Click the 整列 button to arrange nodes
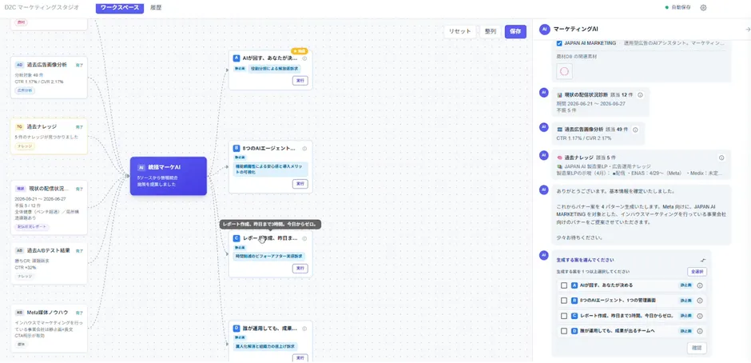The image size is (751, 363). click(491, 32)
